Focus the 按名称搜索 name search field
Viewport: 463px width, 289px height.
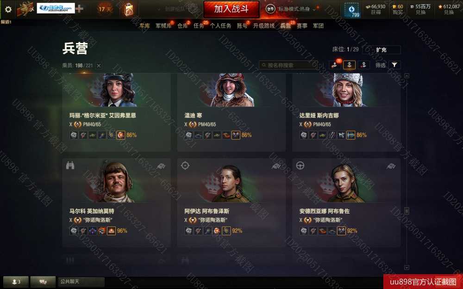pyautogui.click(x=288, y=65)
